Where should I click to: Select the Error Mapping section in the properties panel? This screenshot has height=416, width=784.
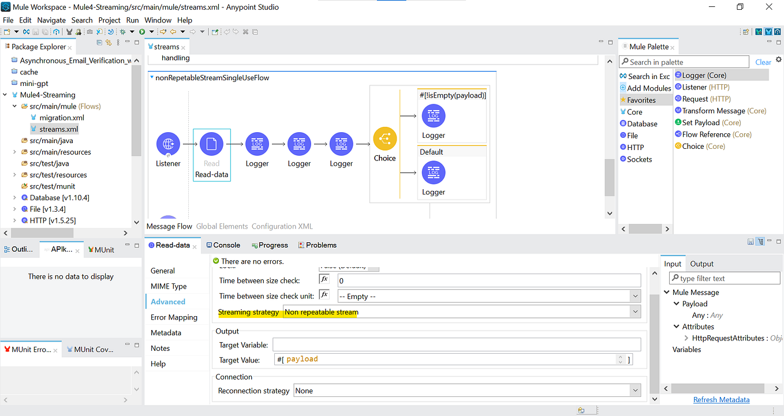(x=174, y=317)
